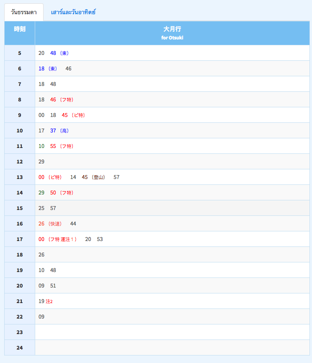The image size is (312, 363).
Task: Click the 大月行 for Otsuki header
Action: [172, 33]
